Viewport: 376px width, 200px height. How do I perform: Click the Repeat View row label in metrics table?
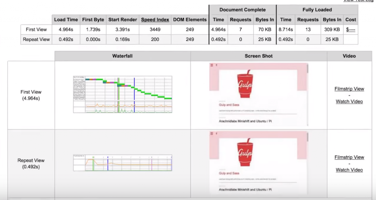[x=36, y=40]
